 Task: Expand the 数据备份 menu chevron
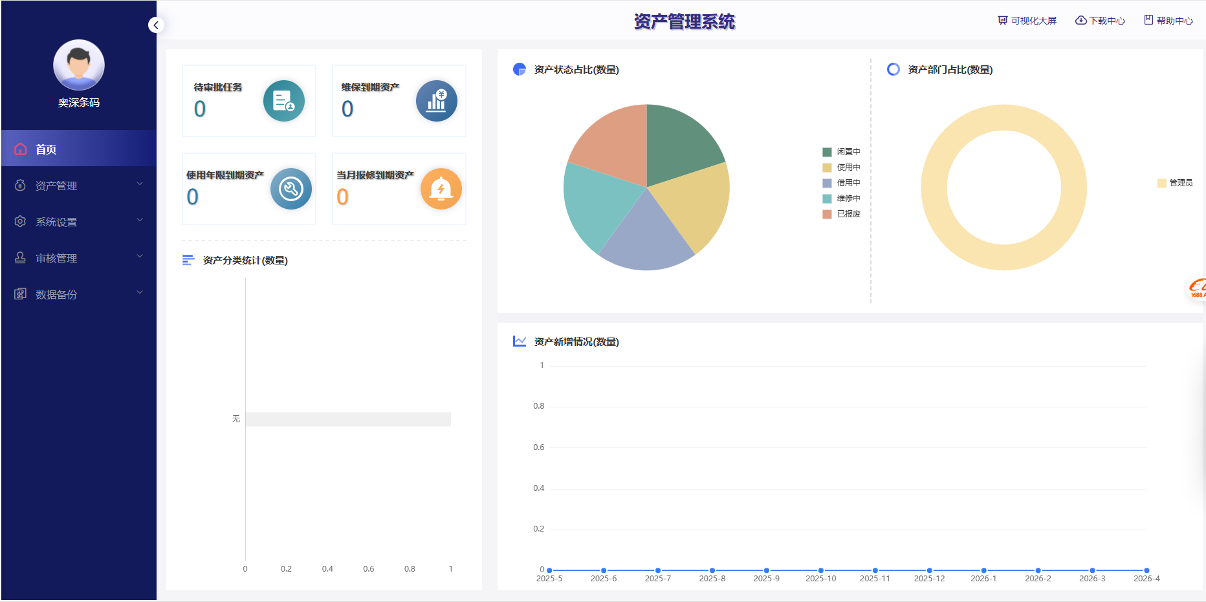pos(140,293)
